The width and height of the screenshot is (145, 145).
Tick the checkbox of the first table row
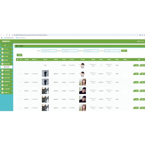coord(17,65)
